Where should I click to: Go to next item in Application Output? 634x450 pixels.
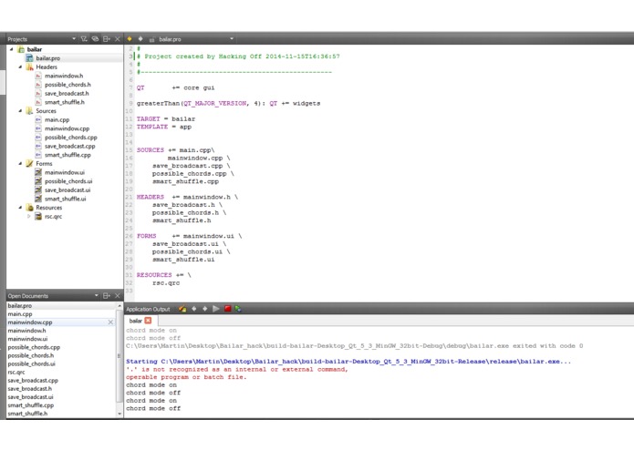click(205, 309)
